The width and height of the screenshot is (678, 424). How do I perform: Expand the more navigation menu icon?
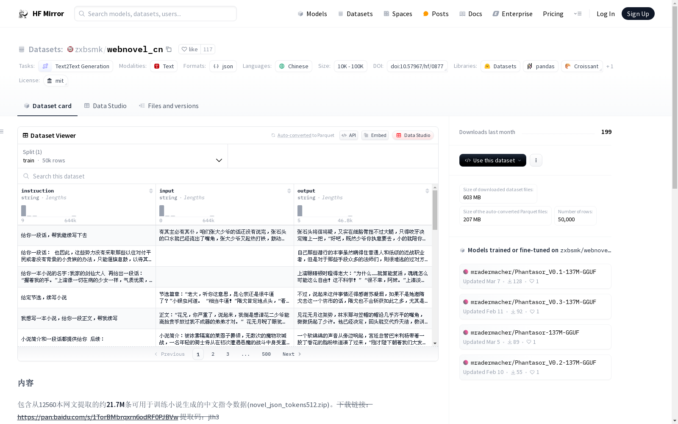coord(578,14)
